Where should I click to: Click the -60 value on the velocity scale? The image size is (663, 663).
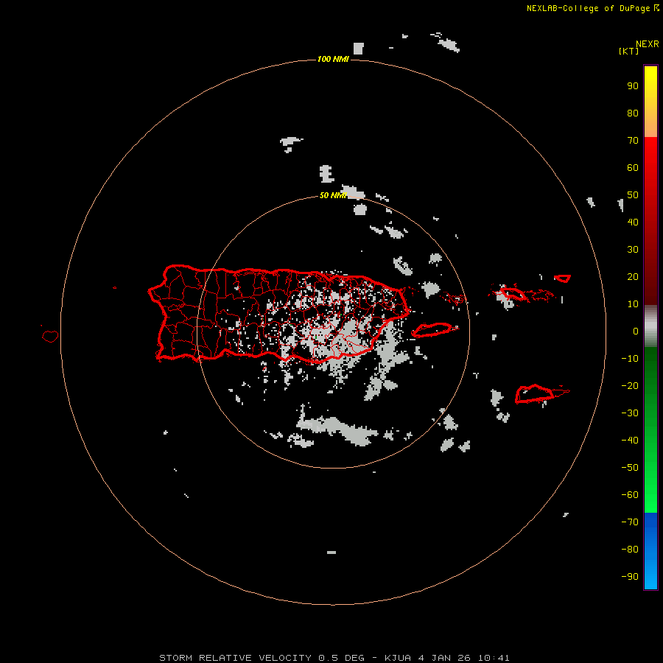coord(630,495)
